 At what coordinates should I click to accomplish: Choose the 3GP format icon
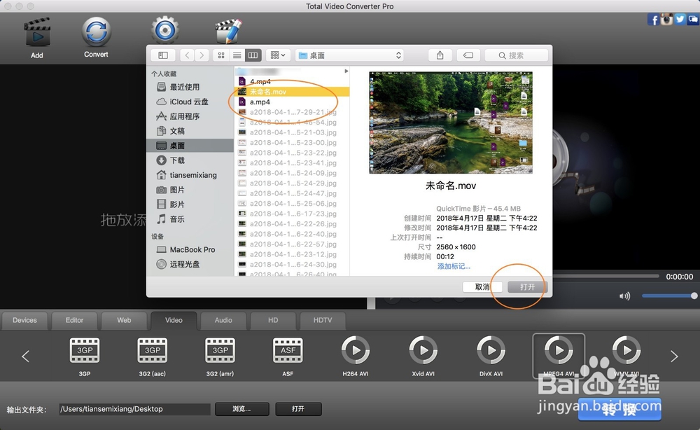point(85,351)
